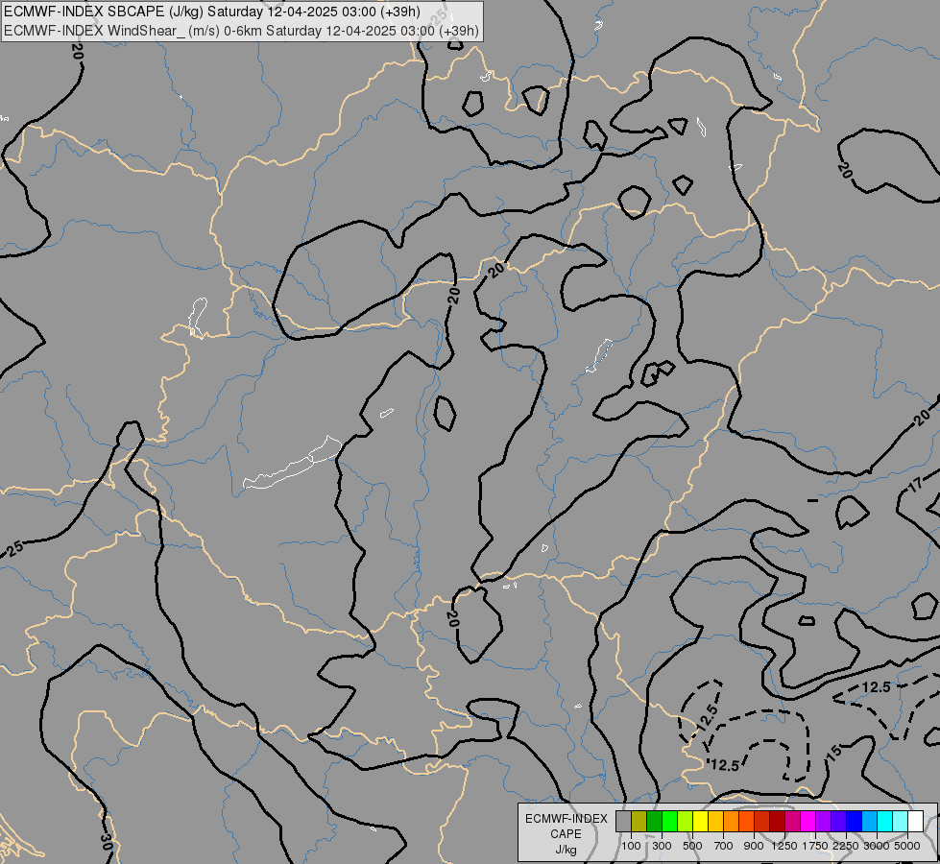The width and height of the screenshot is (940, 864).
Task: Click the legend label 900
Action: click(754, 846)
